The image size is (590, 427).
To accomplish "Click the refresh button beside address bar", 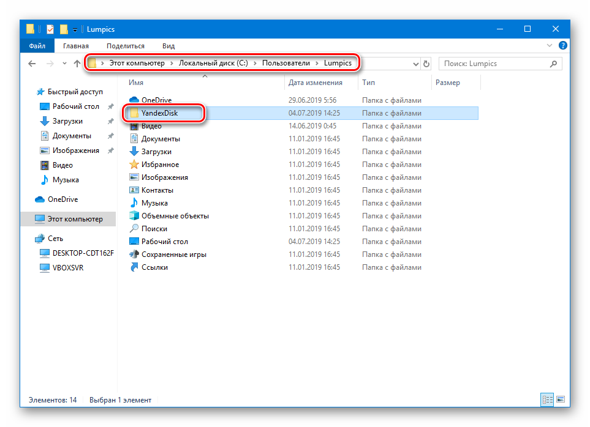I will pos(426,64).
